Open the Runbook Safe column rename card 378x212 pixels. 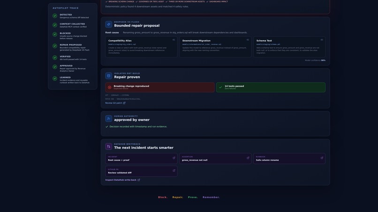click(289, 159)
